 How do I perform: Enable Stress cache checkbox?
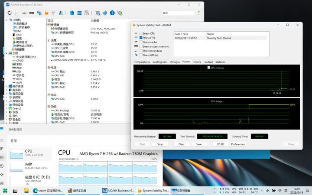tap(141, 42)
